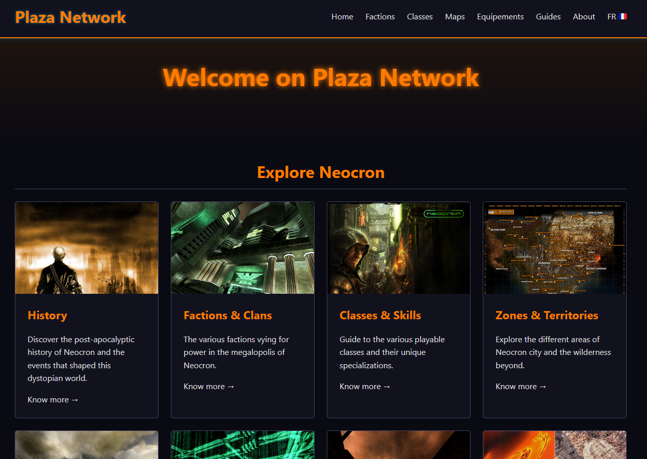Viewport: 647px width, 459px height.
Task: Click the green neon grid thumbnail in second row
Action: (x=243, y=445)
